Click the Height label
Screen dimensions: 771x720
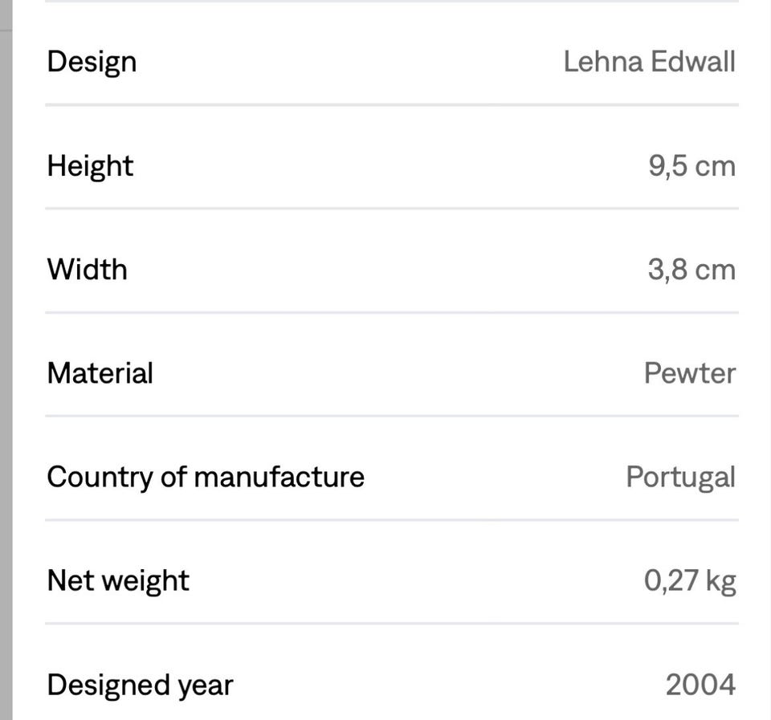pyautogui.click(x=90, y=166)
